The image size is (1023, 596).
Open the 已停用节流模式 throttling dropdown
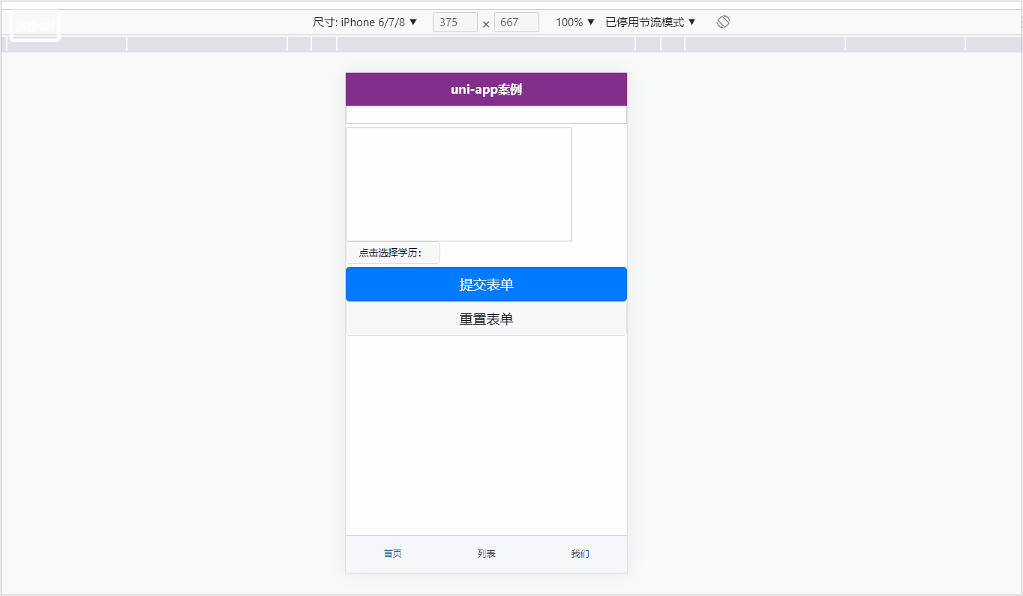651,22
